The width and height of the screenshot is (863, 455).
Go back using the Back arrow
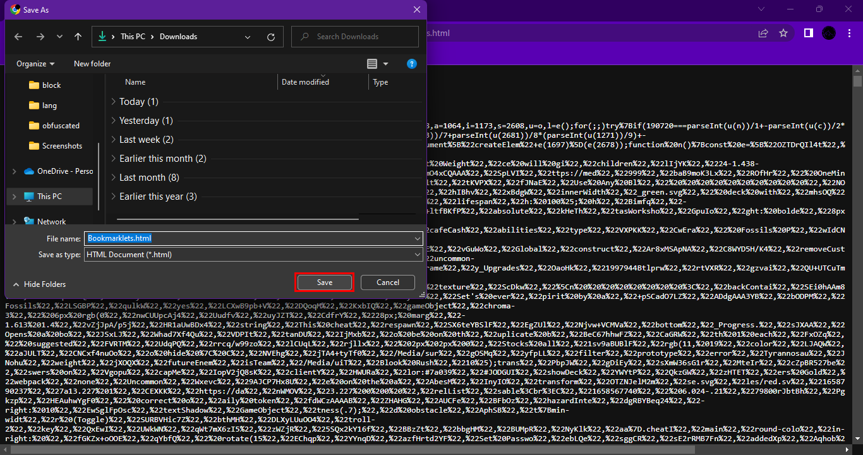pos(18,37)
